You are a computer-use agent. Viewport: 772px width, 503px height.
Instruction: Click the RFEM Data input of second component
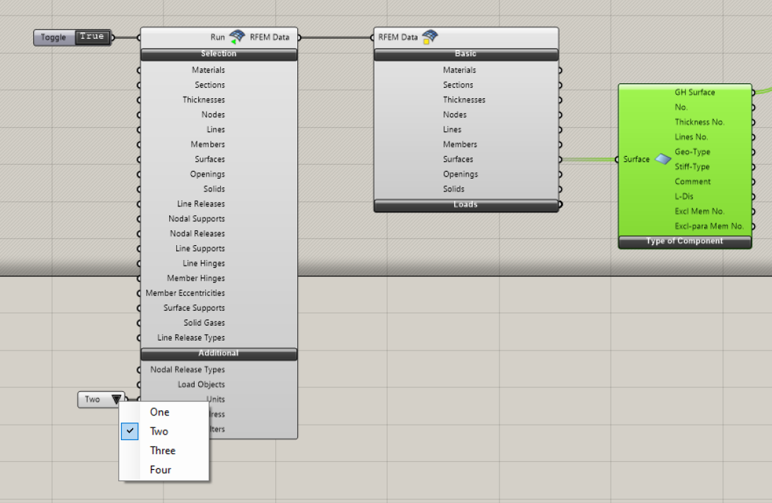tap(398, 37)
